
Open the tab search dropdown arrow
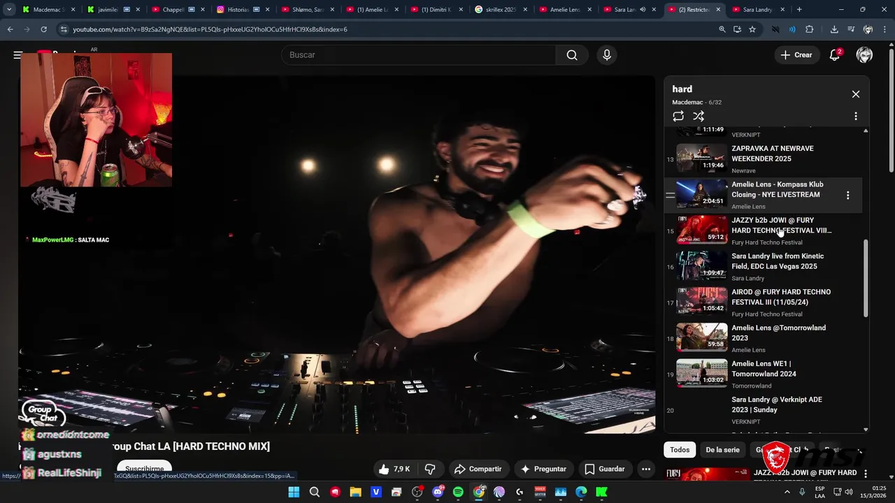coord(9,10)
